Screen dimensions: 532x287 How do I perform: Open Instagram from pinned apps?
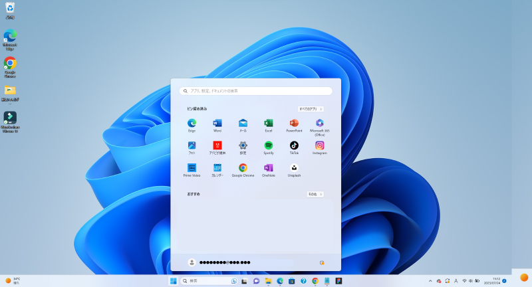pyautogui.click(x=320, y=148)
